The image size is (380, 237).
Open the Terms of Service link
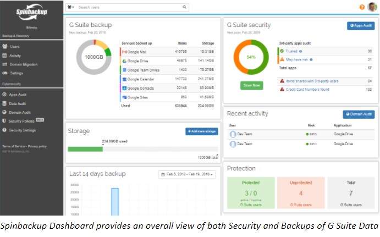pyautogui.click(x=14, y=146)
